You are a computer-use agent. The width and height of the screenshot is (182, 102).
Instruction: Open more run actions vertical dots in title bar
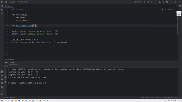151,2
